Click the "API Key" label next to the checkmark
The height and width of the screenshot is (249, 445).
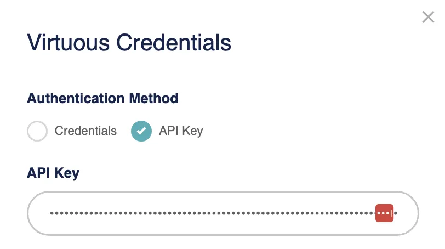click(181, 131)
